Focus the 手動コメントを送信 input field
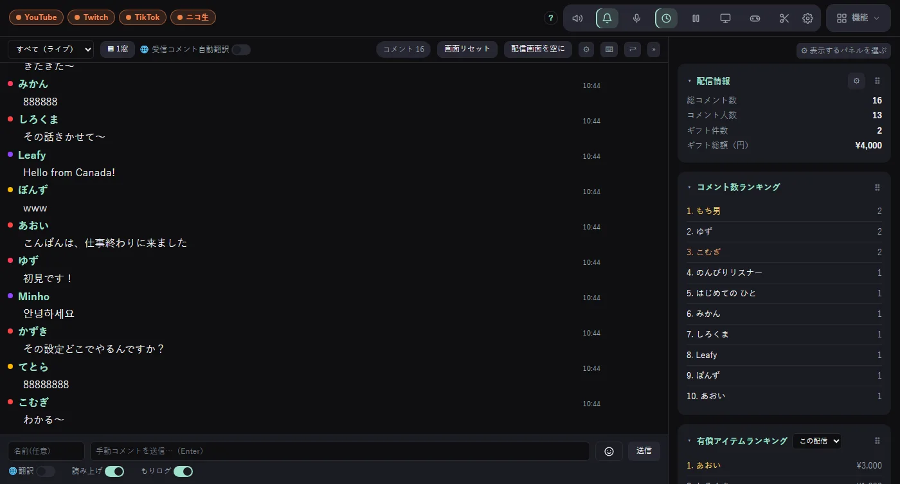The image size is (900, 484). pos(340,451)
